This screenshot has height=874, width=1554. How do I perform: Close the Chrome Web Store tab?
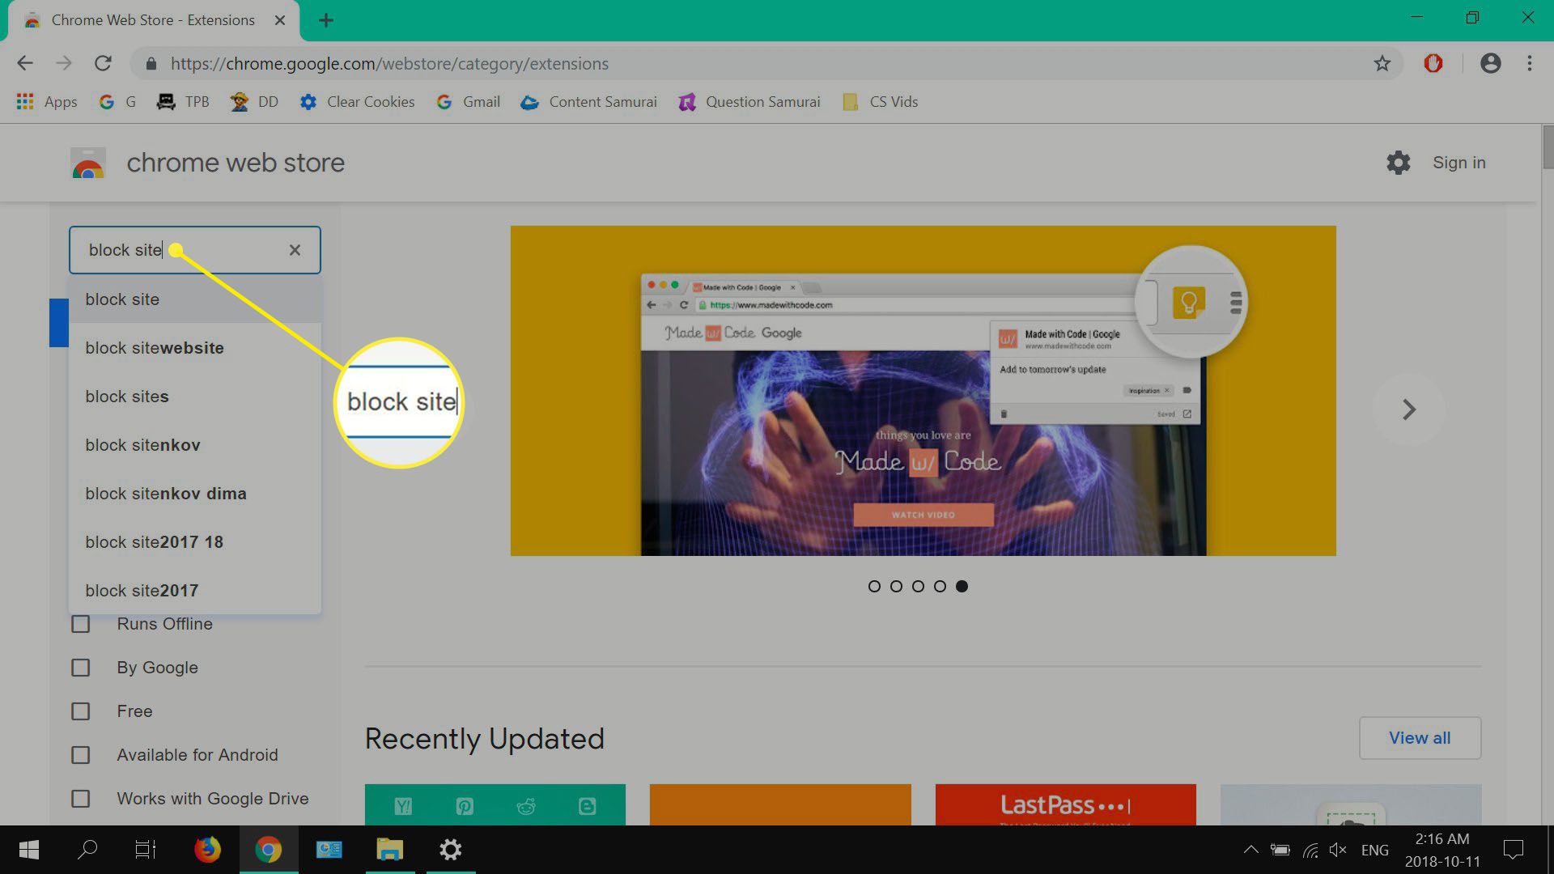[x=280, y=20]
